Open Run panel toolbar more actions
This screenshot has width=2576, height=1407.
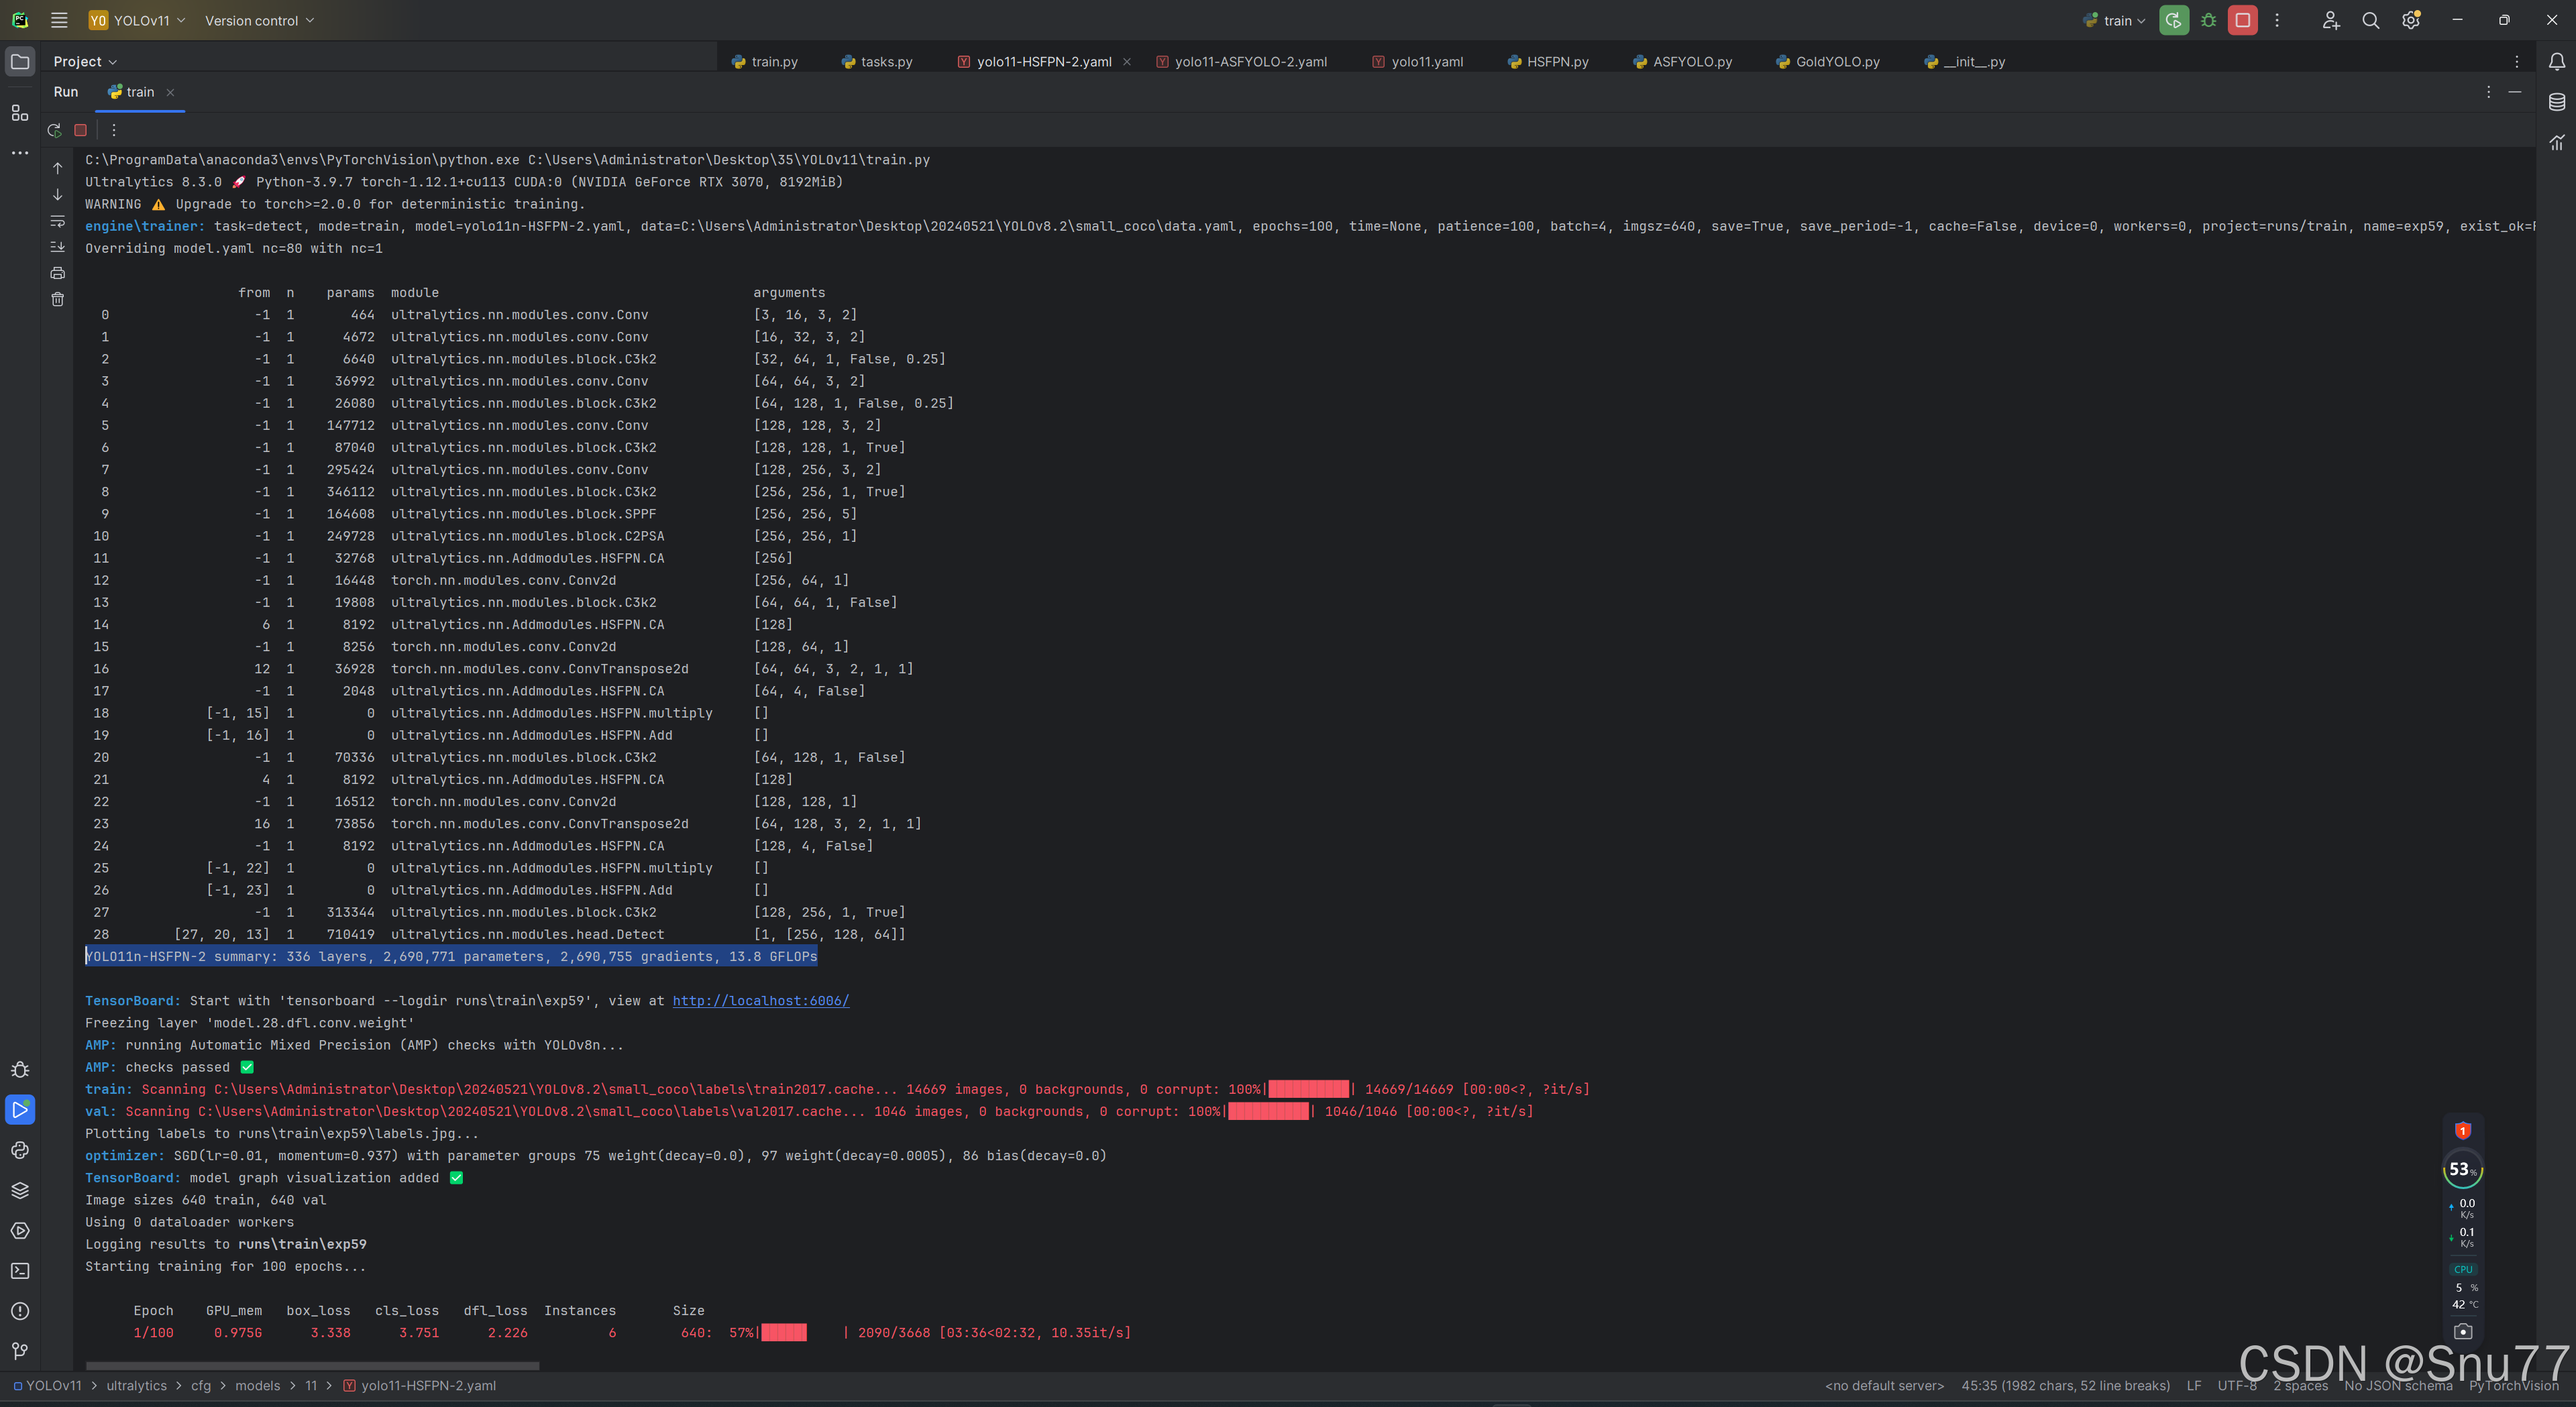point(114,130)
